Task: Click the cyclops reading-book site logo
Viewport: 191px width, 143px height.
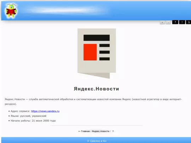Action: click(x=11, y=11)
